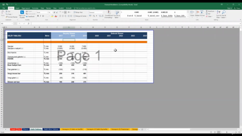Toggle Merge & Center
Screen dimensions: 242x136
pyautogui.click(x=80, y=16)
